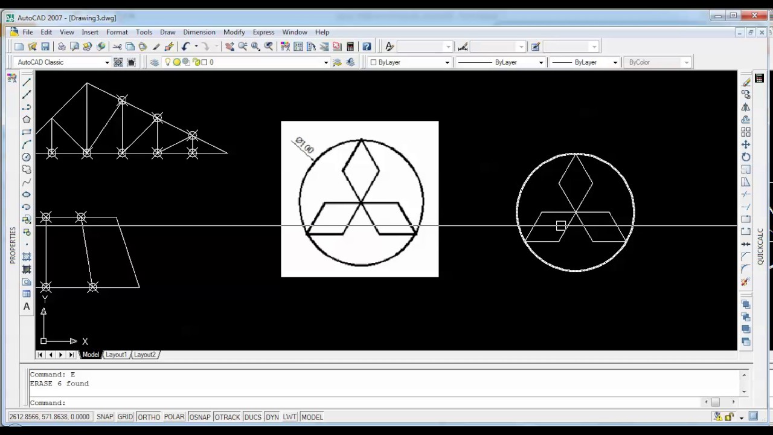The height and width of the screenshot is (435, 773).
Task: Click the Plot (print) icon
Action: 61,47
